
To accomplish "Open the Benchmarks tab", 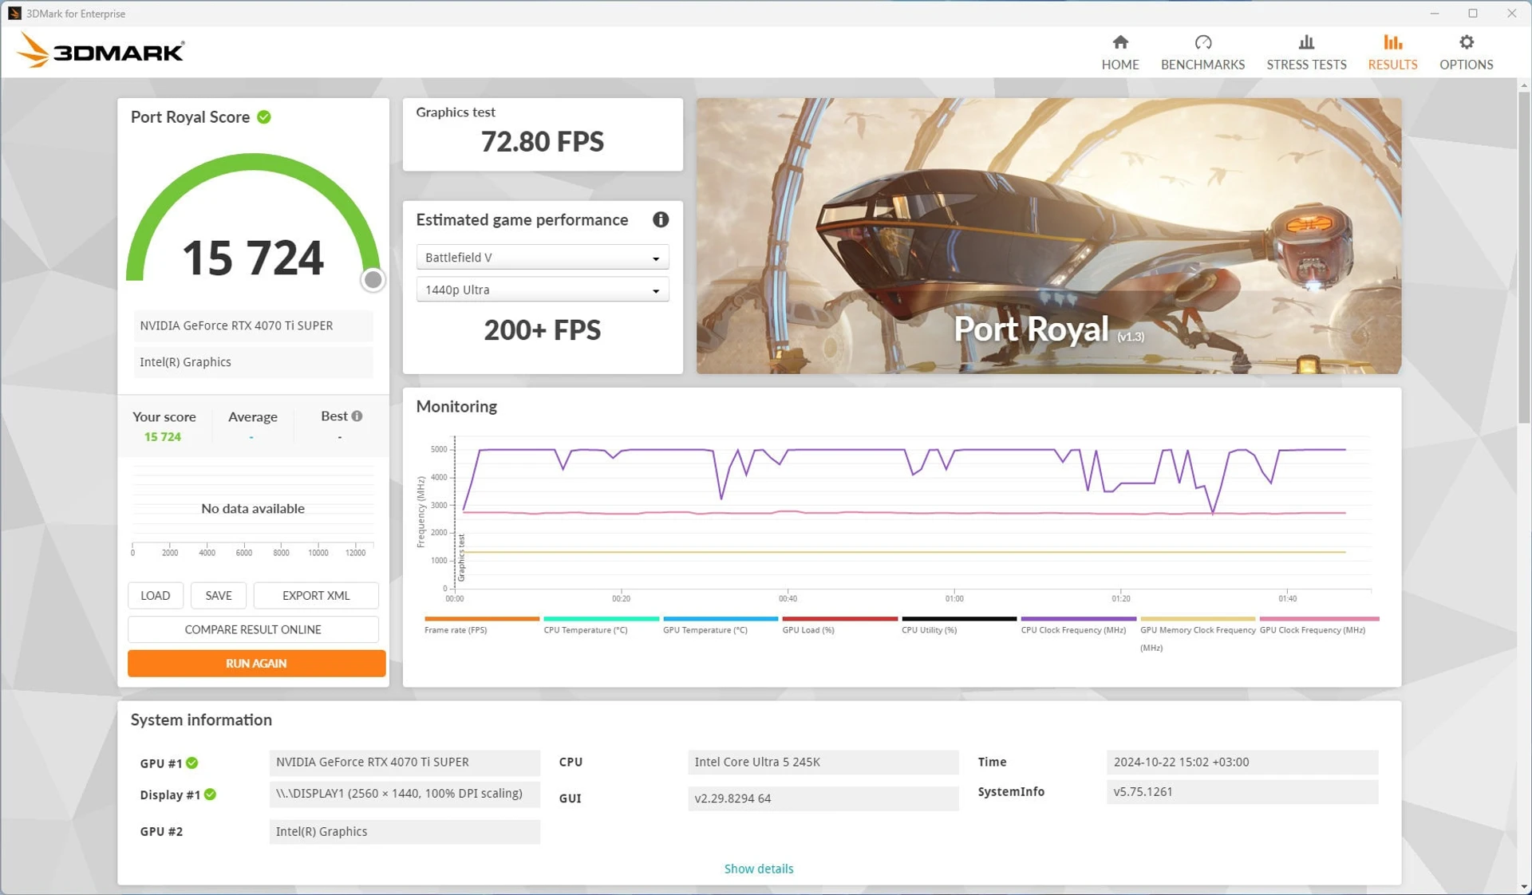I will click(x=1202, y=53).
